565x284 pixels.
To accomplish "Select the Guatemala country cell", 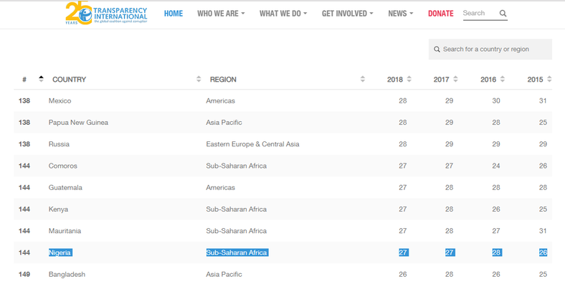I will (x=65, y=187).
